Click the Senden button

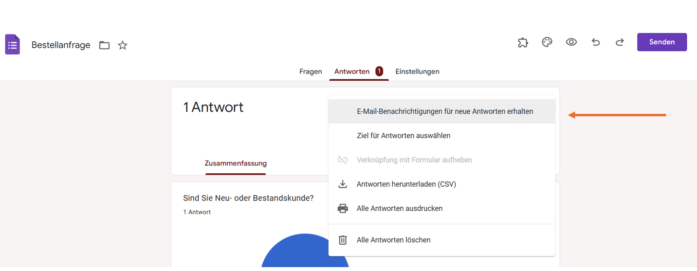pos(662,42)
